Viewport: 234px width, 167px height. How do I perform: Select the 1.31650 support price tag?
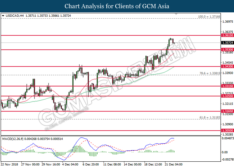point(228,111)
